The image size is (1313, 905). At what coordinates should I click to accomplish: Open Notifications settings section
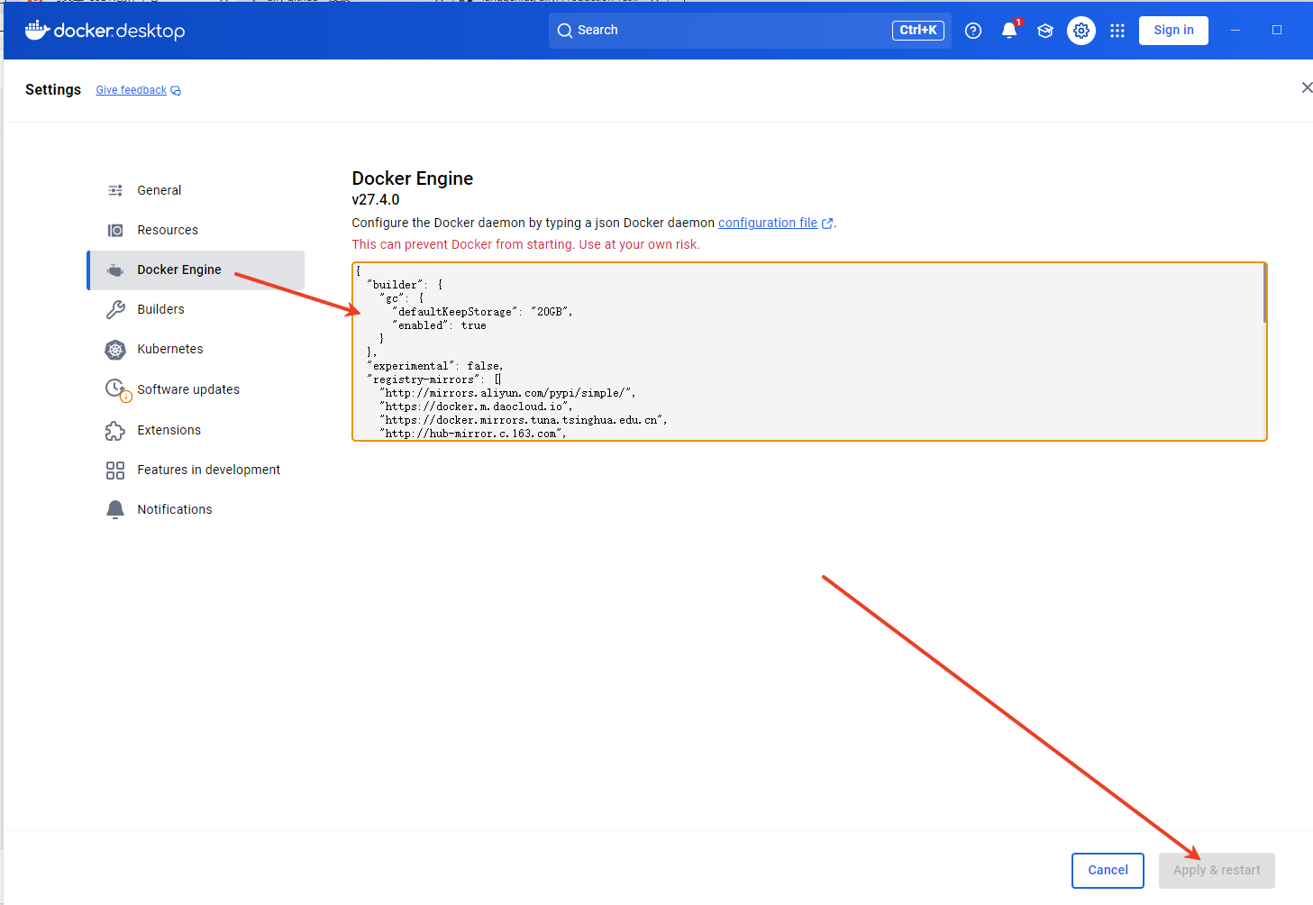(196, 509)
